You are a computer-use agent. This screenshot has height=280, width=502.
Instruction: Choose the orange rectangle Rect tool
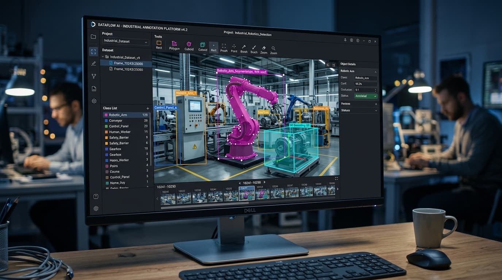click(x=159, y=45)
